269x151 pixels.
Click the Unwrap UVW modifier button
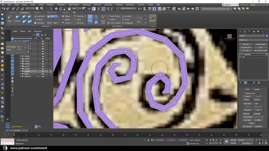(x=246, y=47)
